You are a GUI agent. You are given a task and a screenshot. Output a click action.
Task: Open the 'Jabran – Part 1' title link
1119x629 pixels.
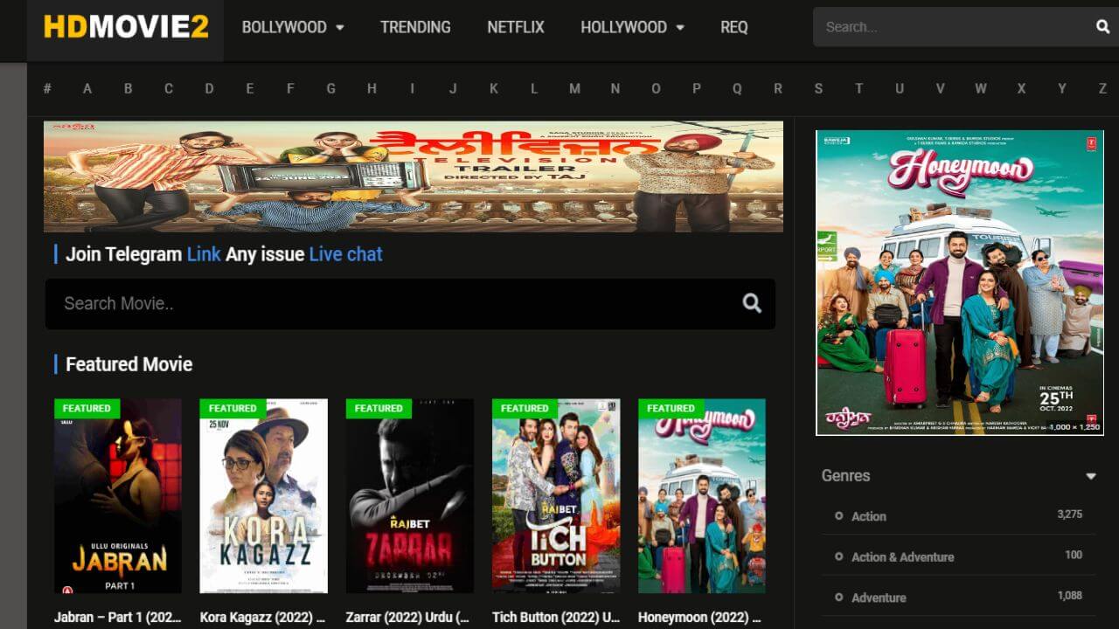(118, 617)
